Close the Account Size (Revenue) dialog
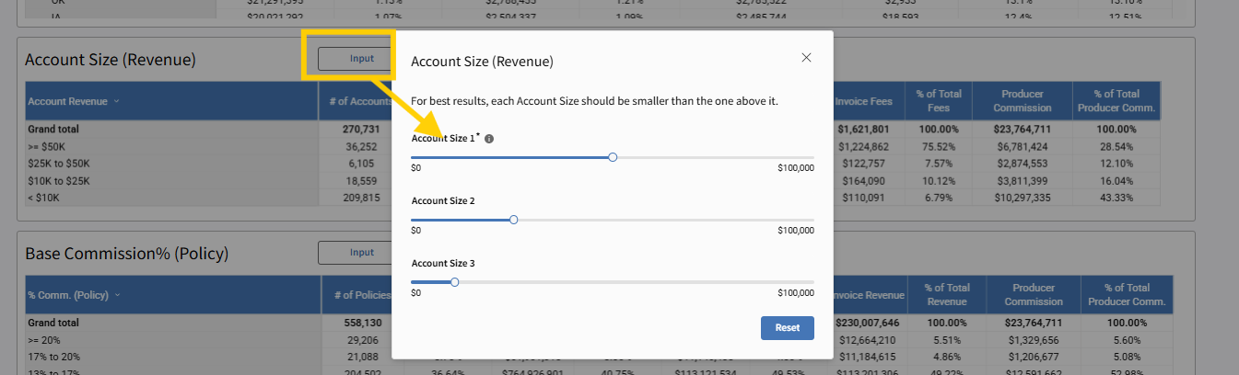The width and height of the screenshot is (1239, 375). 806,58
